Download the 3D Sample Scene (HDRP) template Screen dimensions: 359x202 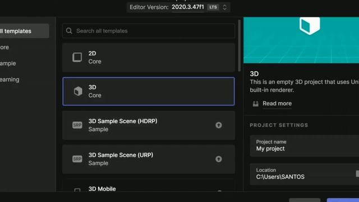(219, 125)
